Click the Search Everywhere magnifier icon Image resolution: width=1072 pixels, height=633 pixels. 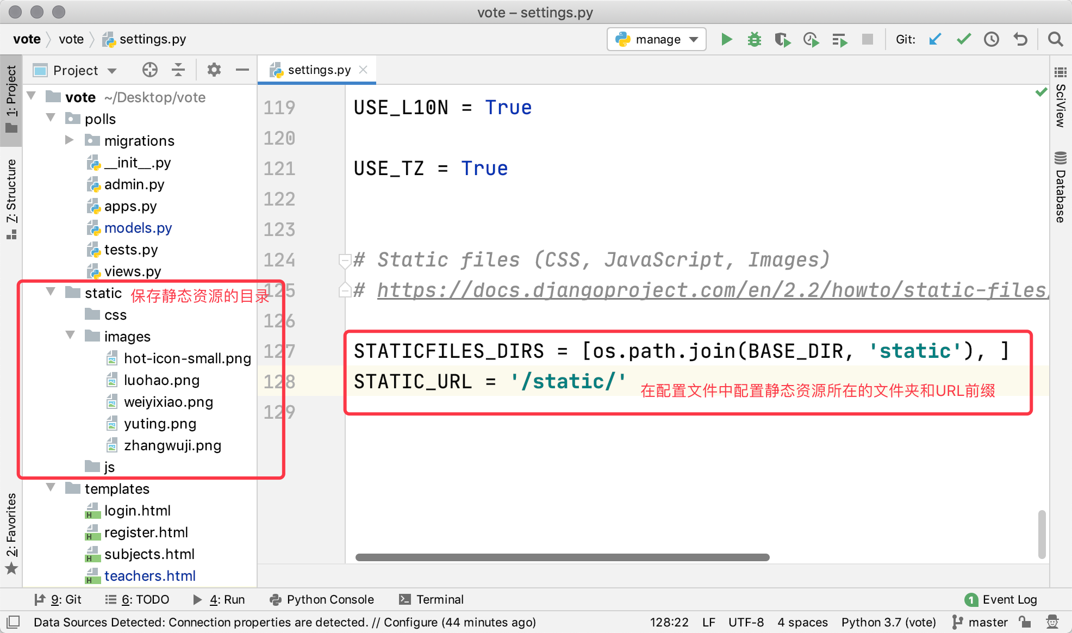pyautogui.click(x=1055, y=39)
